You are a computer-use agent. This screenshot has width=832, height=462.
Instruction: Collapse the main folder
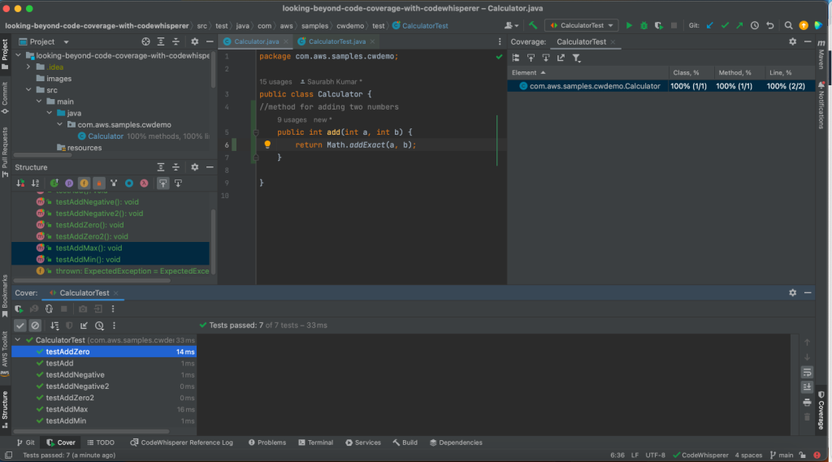coord(39,101)
